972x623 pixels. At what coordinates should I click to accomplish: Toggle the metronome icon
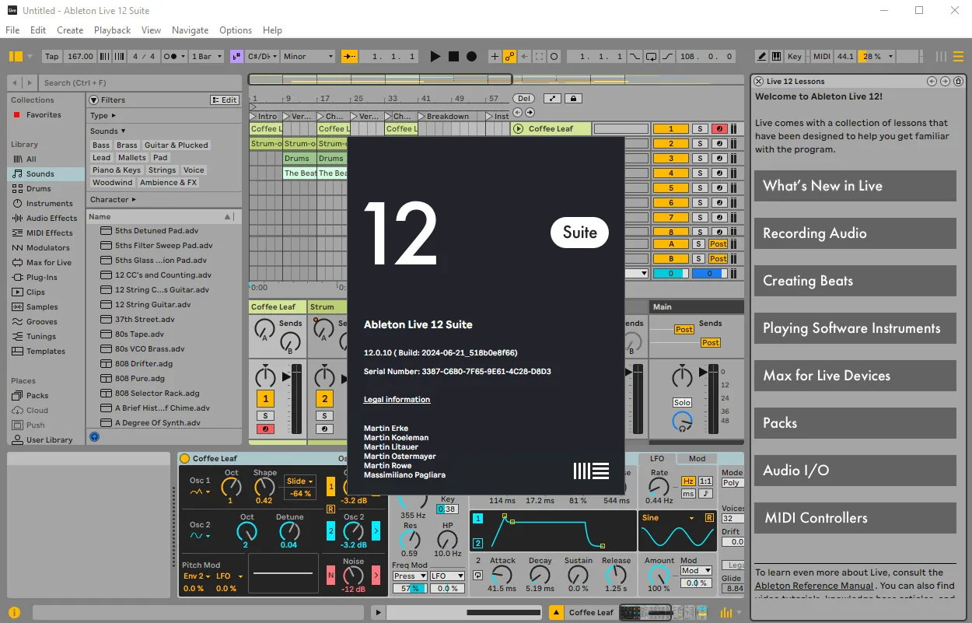[x=173, y=56]
